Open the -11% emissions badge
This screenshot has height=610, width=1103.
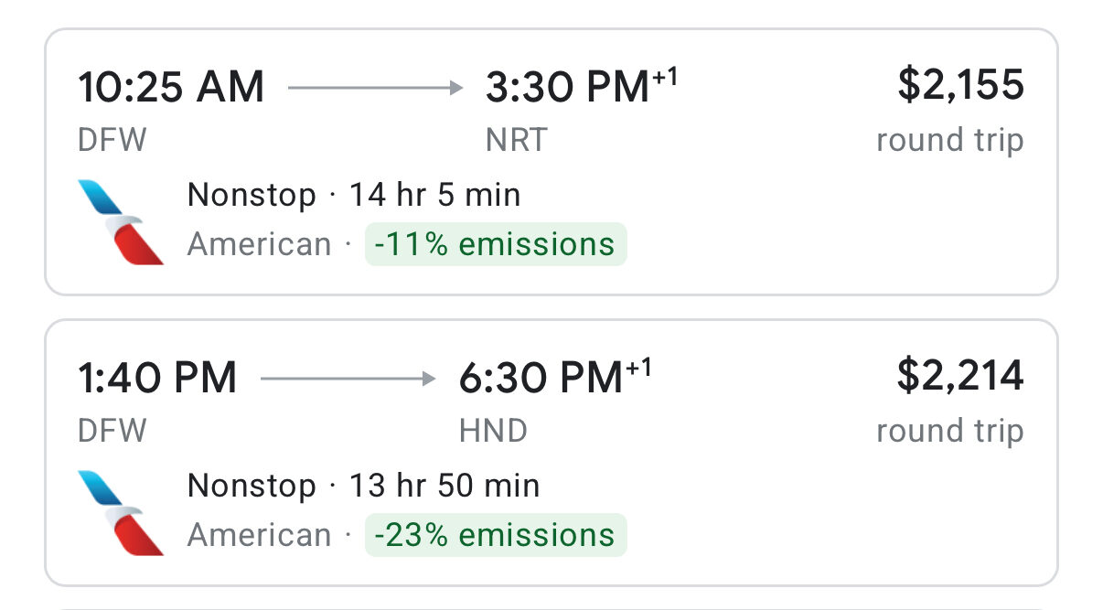[496, 244]
